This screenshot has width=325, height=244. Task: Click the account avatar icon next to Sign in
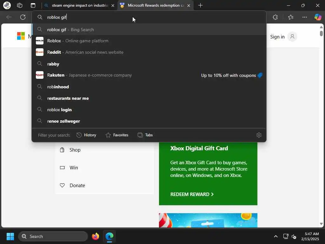click(292, 37)
